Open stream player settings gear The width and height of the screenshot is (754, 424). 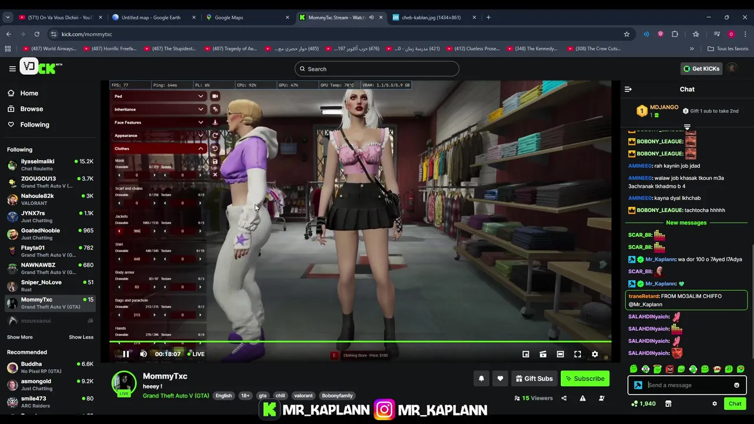pos(595,354)
